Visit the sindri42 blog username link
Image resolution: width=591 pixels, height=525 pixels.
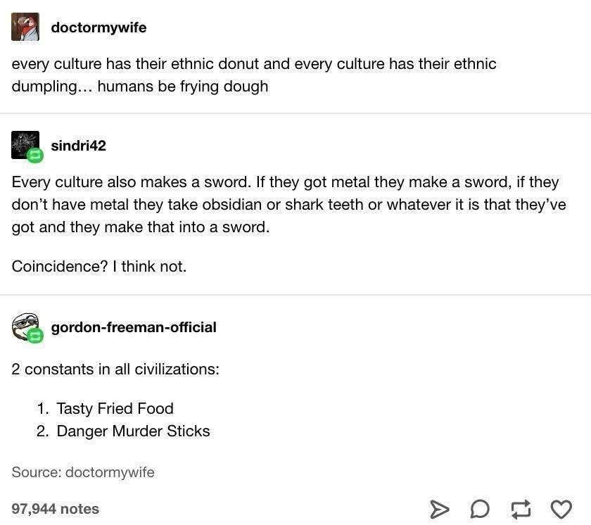(78, 146)
